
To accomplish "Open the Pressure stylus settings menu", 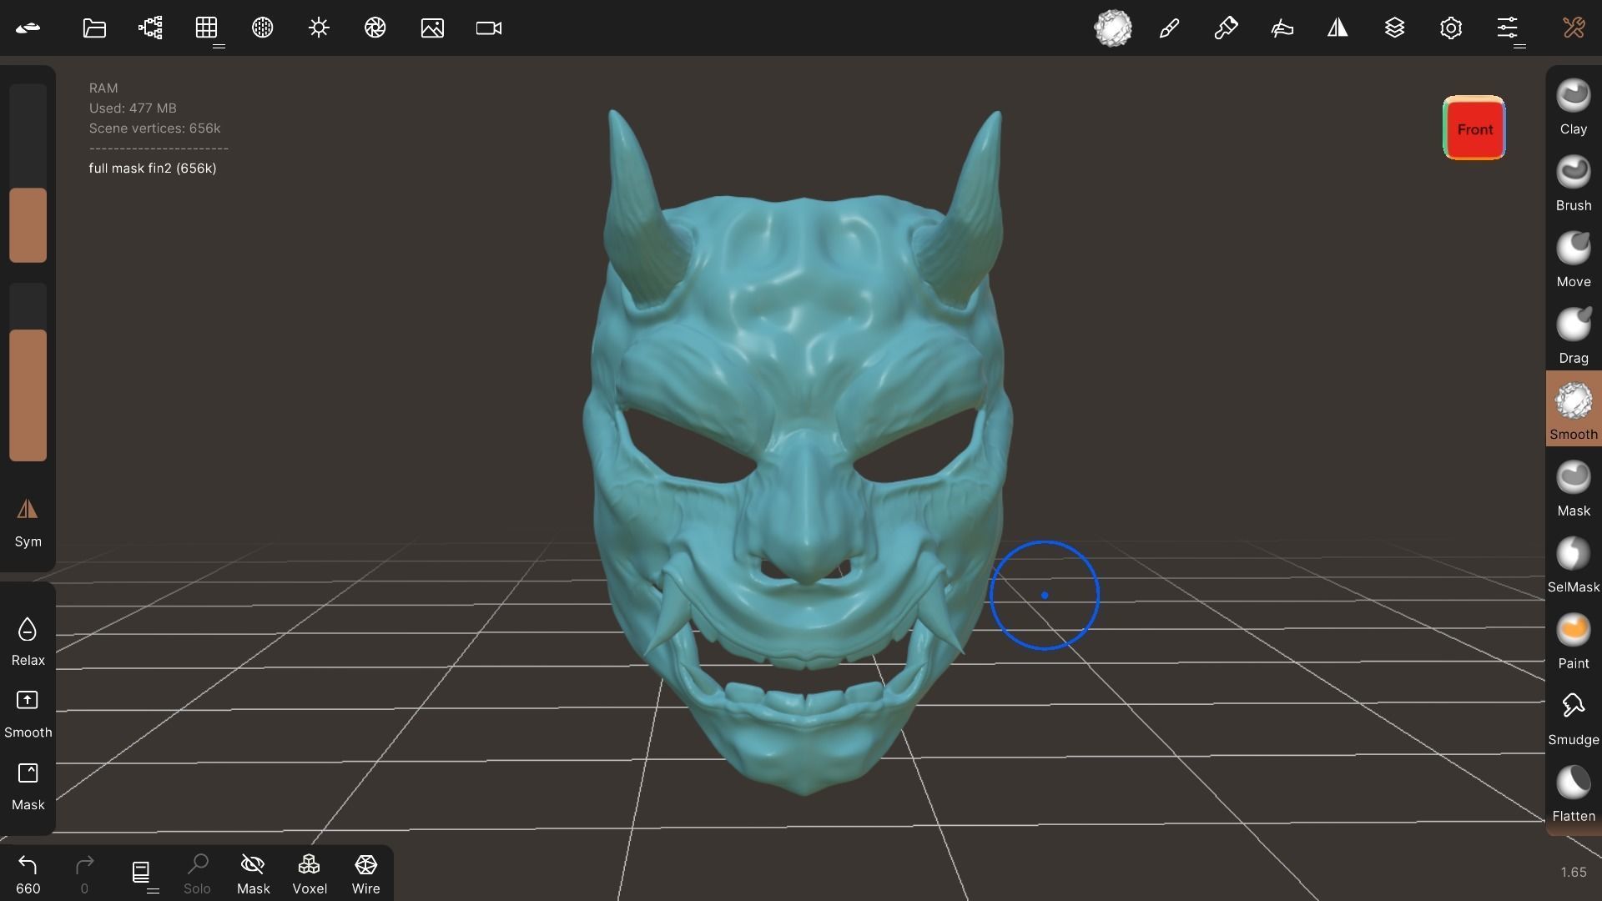I will (1282, 28).
